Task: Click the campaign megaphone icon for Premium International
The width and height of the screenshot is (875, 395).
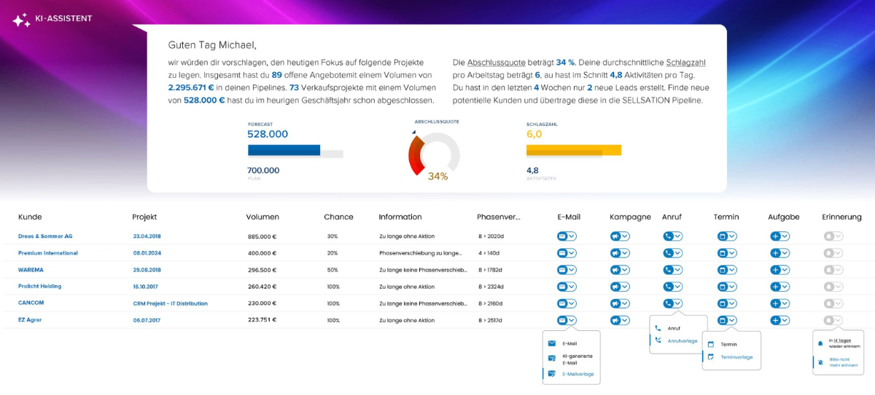Action: point(615,253)
